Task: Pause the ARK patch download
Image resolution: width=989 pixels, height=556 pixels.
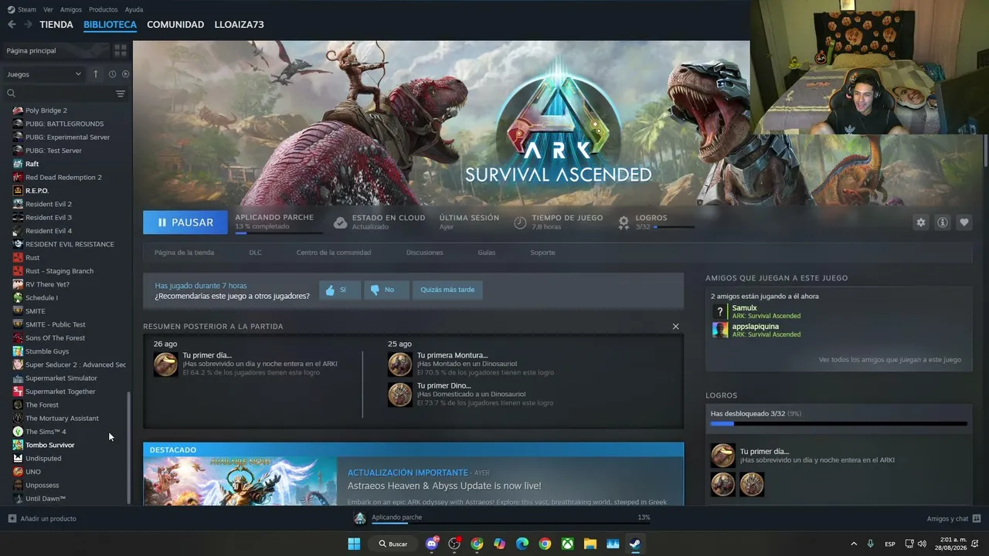Action: [185, 222]
